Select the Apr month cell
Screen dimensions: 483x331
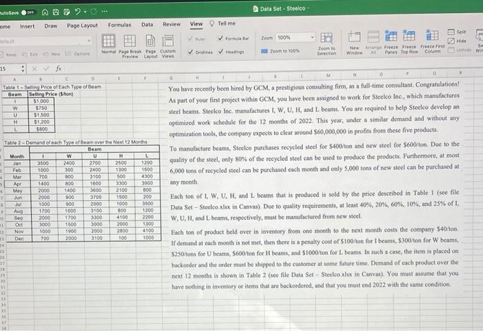click(x=17, y=184)
